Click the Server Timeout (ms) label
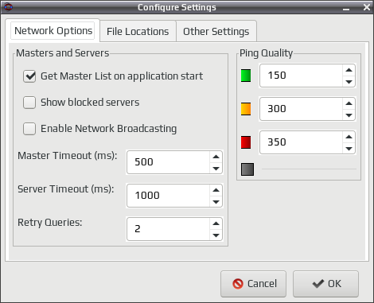 click(x=66, y=189)
